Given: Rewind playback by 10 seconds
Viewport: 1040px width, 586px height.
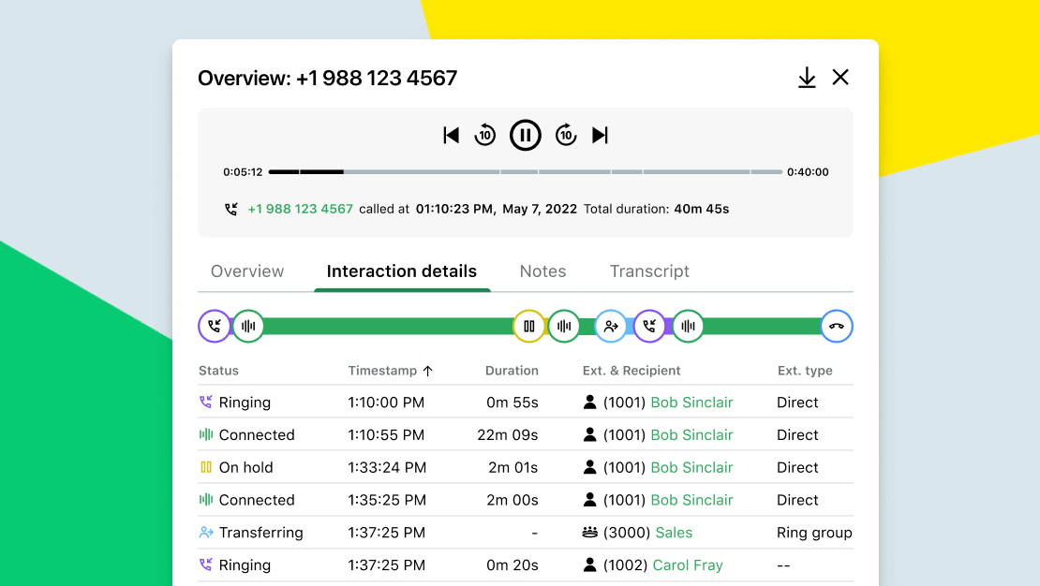Looking at the screenshot, I should click(x=485, y=135).
